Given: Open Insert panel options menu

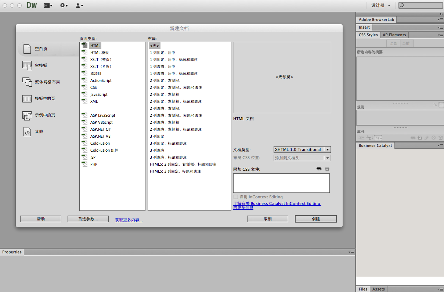Looking at the screenshot, I should [440, 27].
